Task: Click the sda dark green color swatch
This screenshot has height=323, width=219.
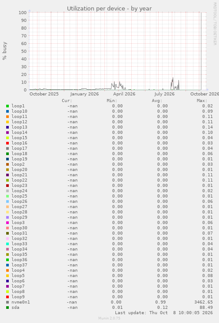Action: [x=7, y=308]
